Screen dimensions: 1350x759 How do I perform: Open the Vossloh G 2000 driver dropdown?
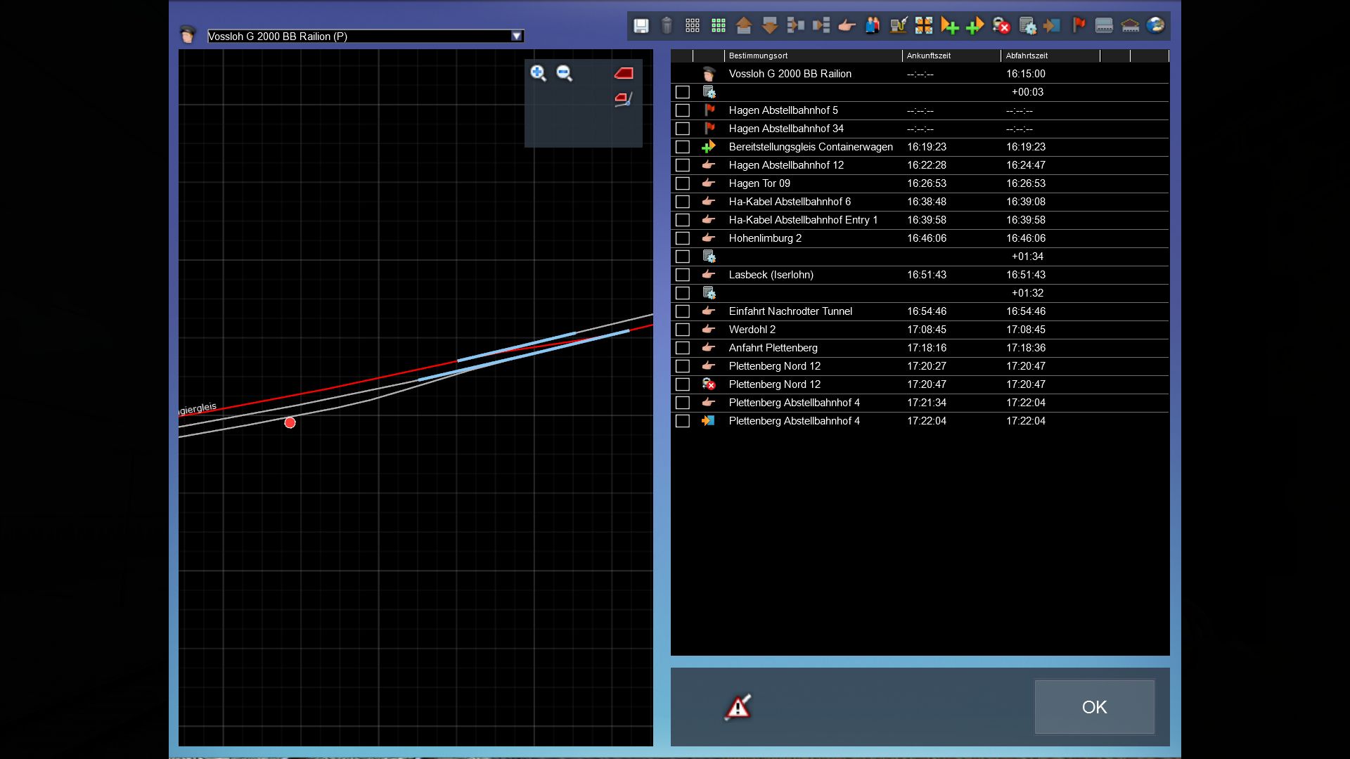coord(516,36)
